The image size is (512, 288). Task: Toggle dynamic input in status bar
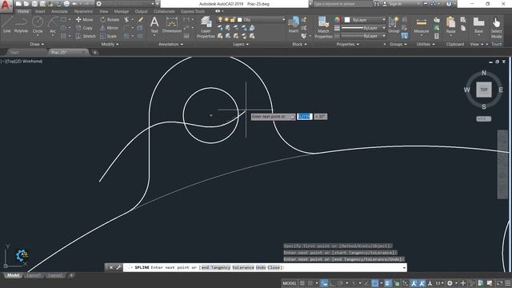pyautogui.click(x=324, y=283)
